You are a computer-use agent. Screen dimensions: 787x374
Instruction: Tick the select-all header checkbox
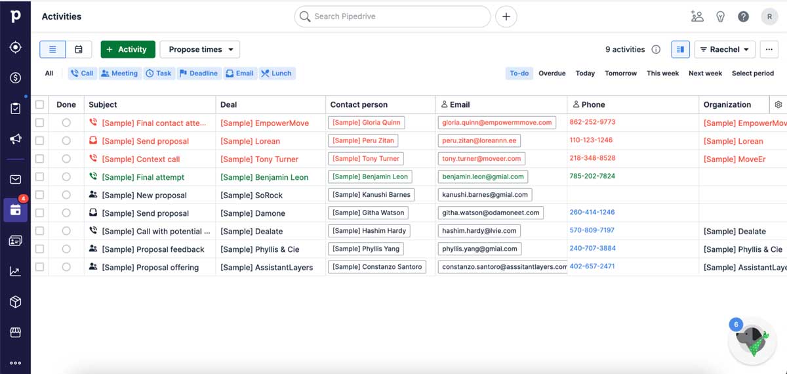coord(40,104)
